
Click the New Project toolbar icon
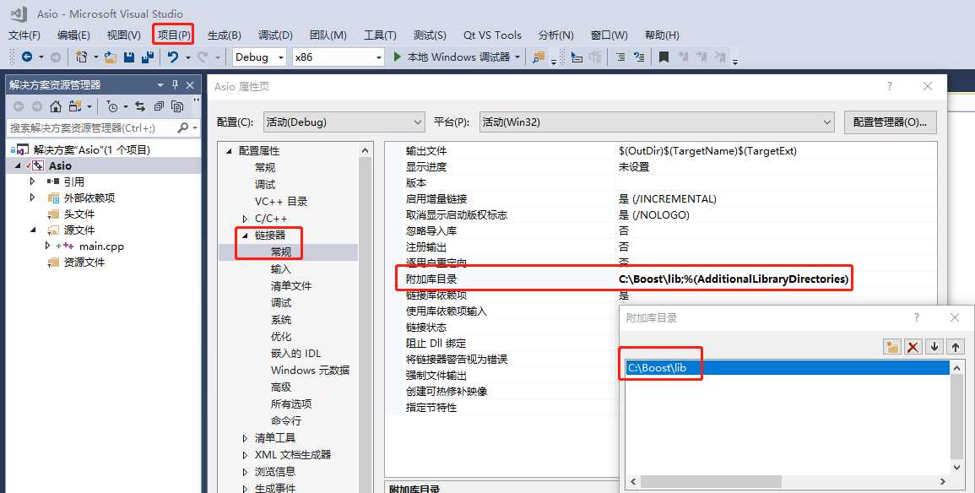click(81, 57)
